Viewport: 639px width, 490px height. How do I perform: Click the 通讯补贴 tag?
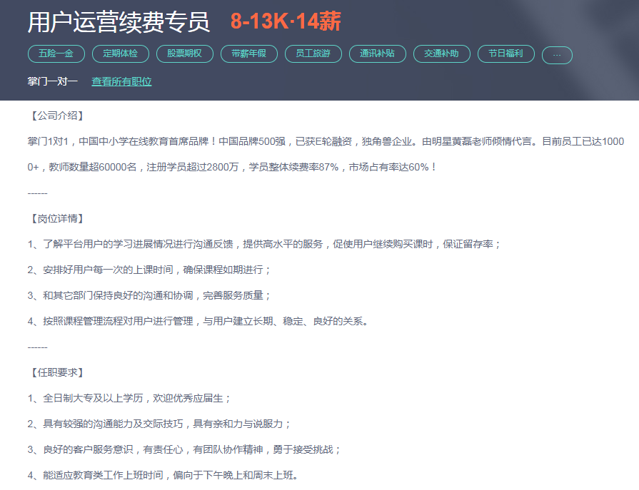(378, 53)
